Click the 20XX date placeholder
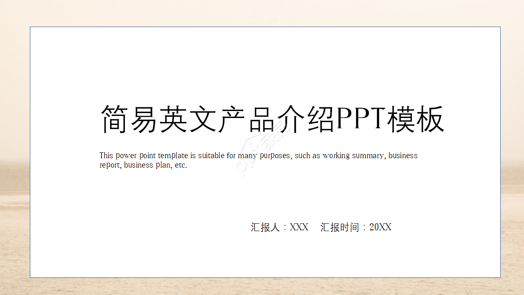 380,227
